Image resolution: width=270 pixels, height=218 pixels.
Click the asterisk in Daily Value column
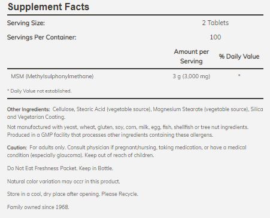[239, 75]
